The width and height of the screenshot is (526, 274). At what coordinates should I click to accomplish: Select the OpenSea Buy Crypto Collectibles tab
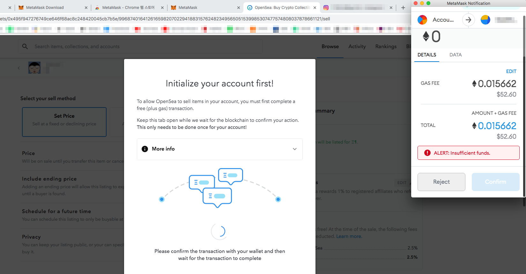(282, 8)
